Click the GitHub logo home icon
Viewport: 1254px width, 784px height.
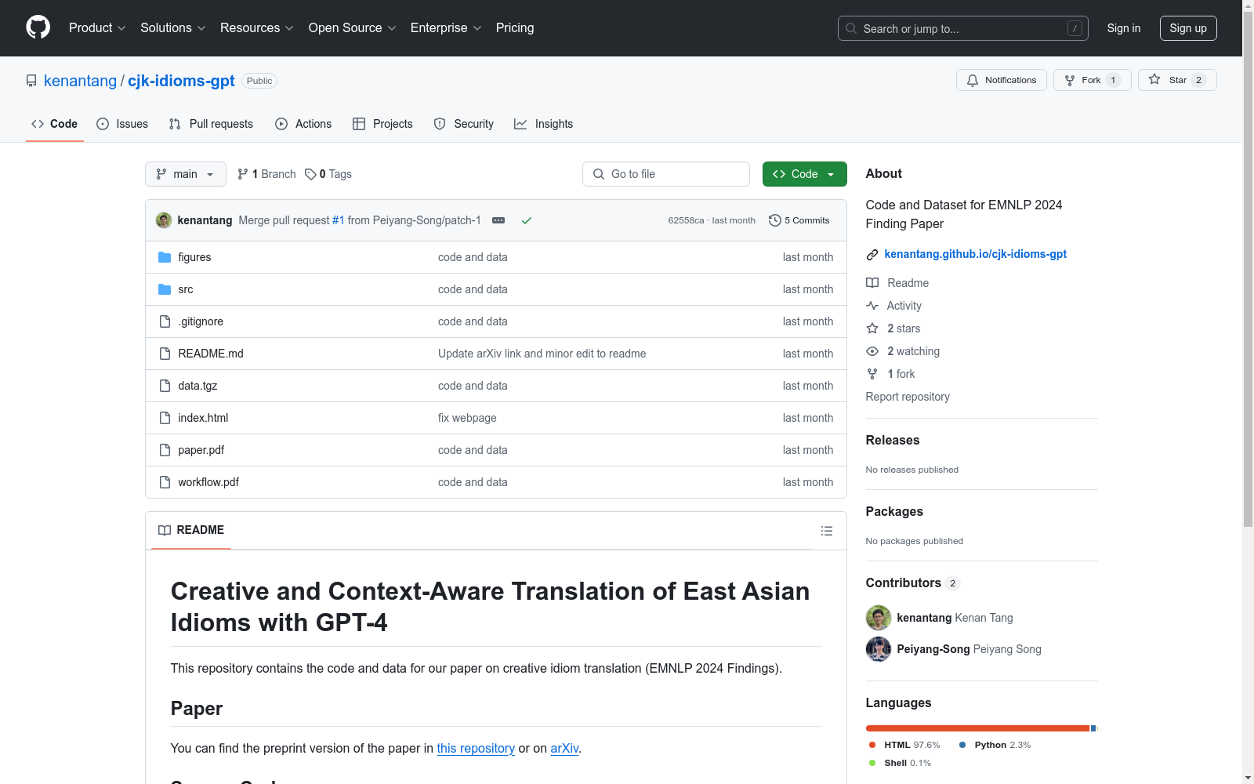[38, 27]
